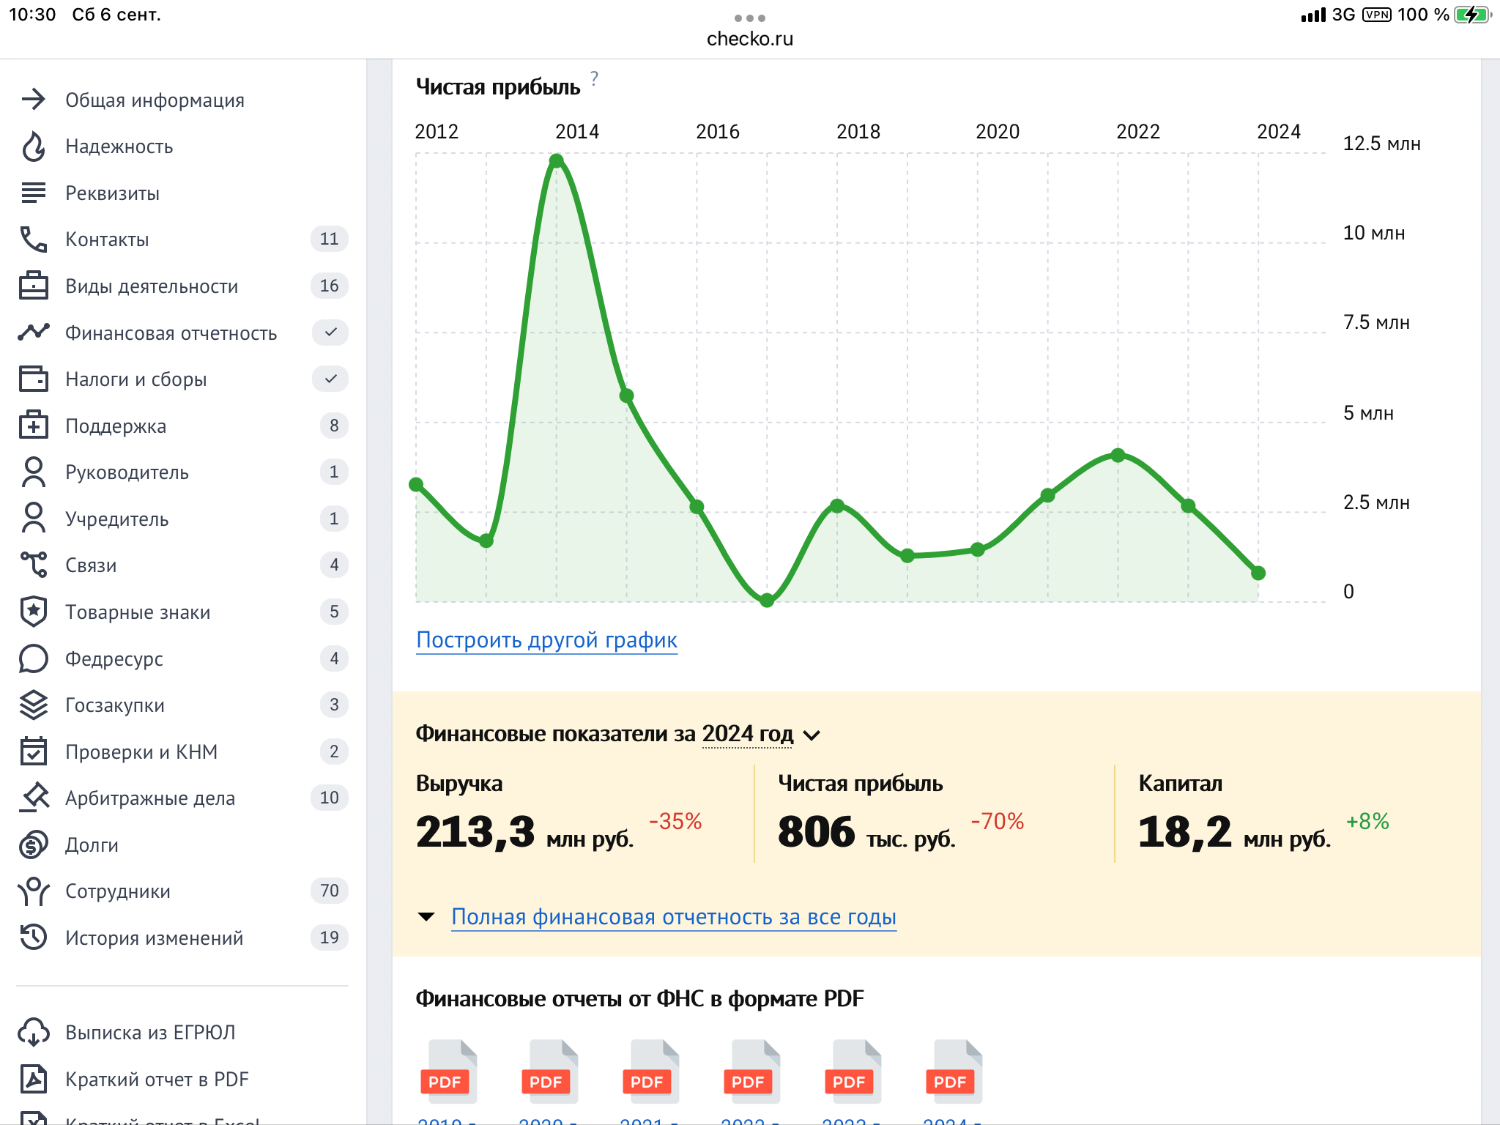Open Полная финансовая отчетность за все годы link
Image resolution: width=1500 pixels, height=1125 pixels.
(x=673, y=917)
